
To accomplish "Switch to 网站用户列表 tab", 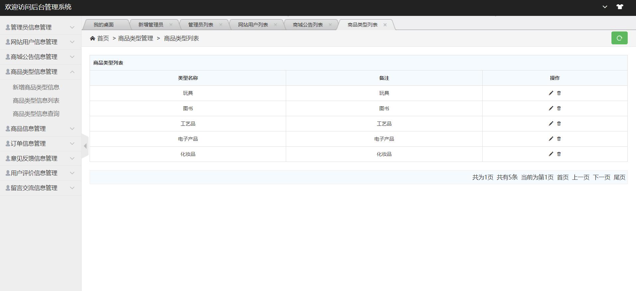I will (253, 24).
